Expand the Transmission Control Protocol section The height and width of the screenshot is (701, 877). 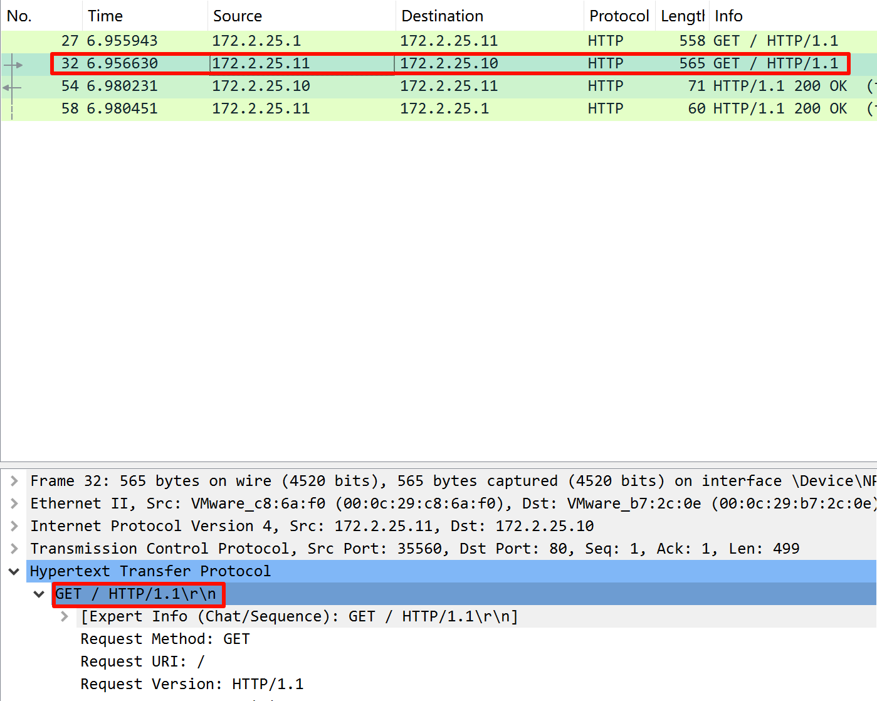14,549
